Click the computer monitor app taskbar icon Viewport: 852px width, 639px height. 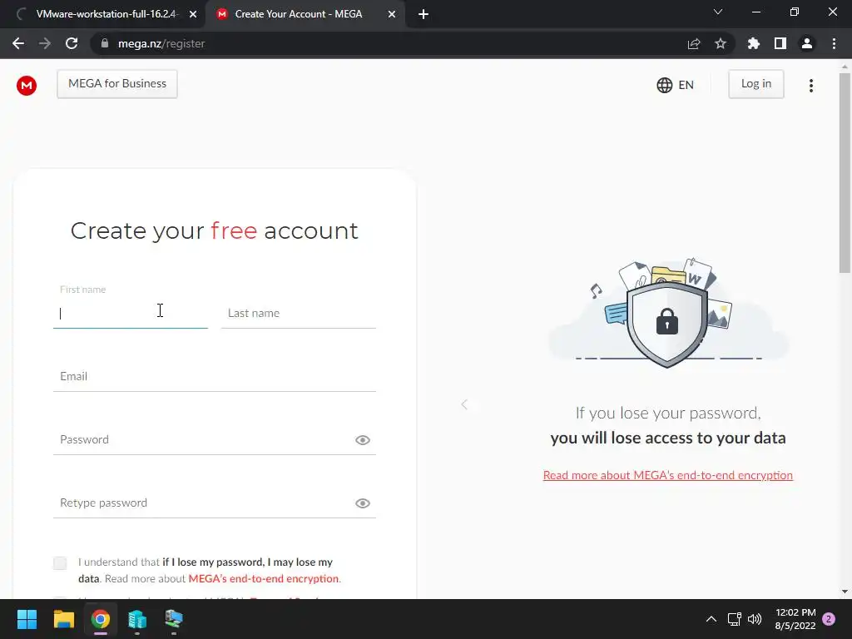point(174,619)
